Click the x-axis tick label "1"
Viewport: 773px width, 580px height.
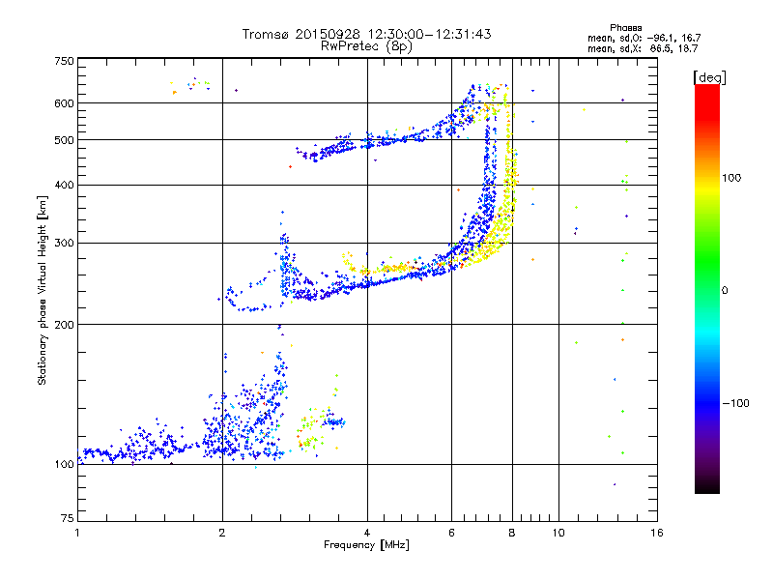[77, 533]
